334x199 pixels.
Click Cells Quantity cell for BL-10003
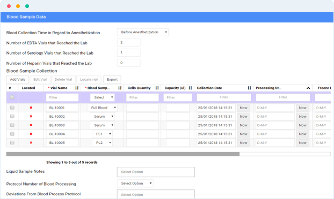pyautogui.click(x=142, y=125)
